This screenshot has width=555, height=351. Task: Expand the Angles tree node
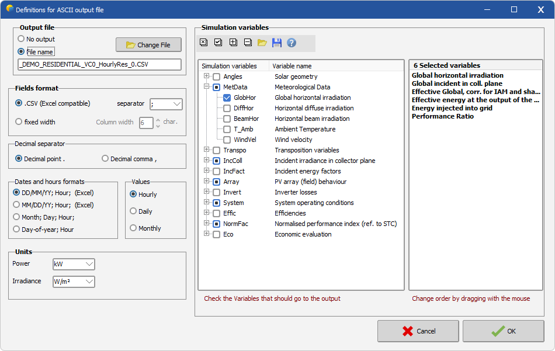point(206,76)
